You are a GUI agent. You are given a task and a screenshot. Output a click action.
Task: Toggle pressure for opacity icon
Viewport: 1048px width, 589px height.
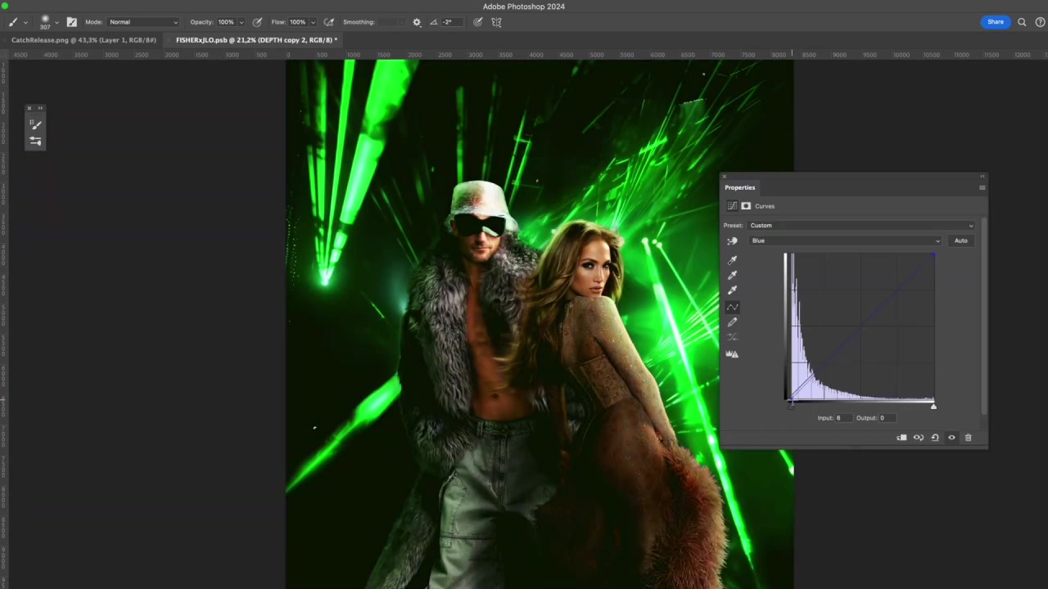(x=257, y=22)
